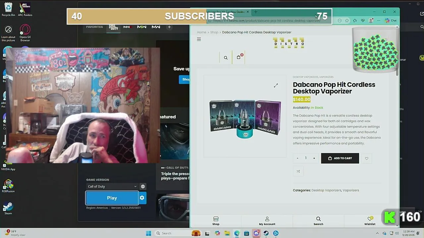This screenshot has width=424, height=238.
Task: Open Desktop Vaporizers link next to Categories label
Action: [x=326, y=190]
